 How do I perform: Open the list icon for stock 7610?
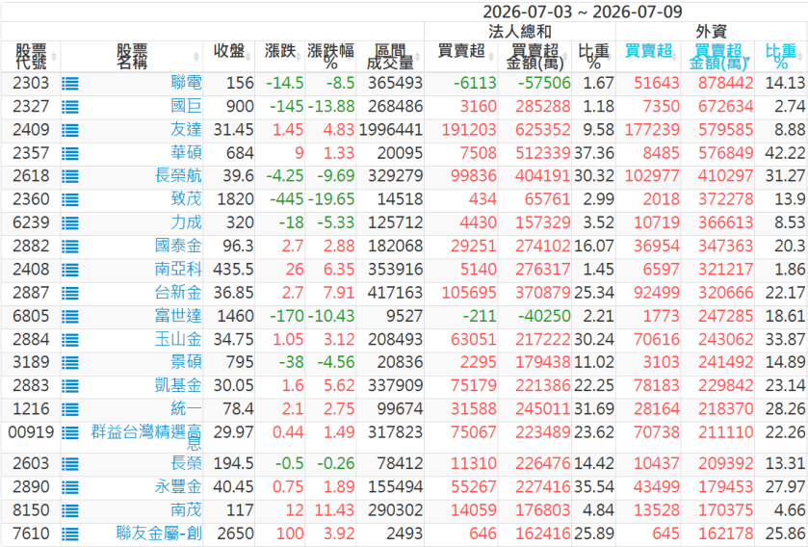70,534
